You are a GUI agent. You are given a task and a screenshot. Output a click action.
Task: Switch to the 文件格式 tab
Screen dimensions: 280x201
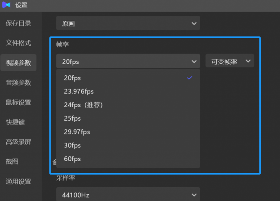coord(18,43)
